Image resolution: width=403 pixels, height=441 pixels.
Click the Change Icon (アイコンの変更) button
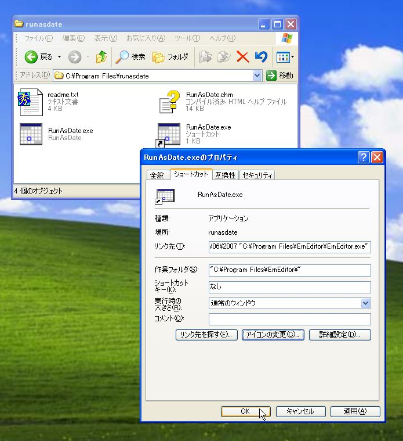[273, 335]
